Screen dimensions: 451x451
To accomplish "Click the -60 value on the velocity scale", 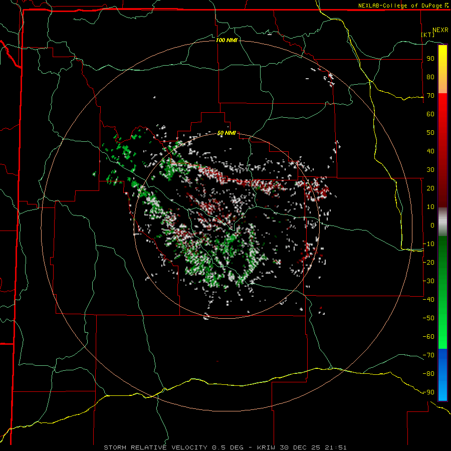I will (428, 337).
